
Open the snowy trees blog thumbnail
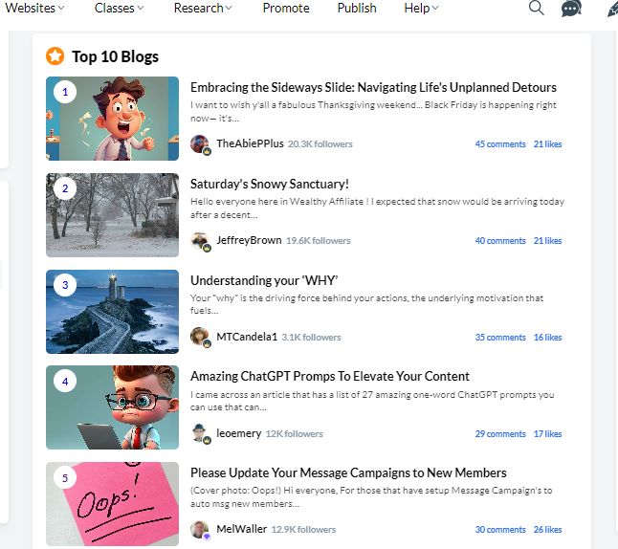click(x=112, y=215)
